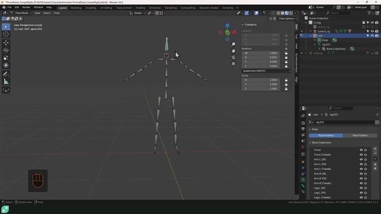Open the Bone properties tab
381x214 pixels.
point(303,185)
